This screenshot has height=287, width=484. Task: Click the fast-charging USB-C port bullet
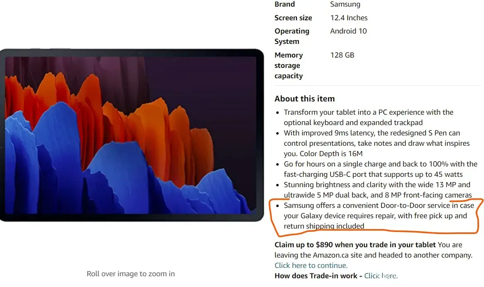tap(381, 169)
